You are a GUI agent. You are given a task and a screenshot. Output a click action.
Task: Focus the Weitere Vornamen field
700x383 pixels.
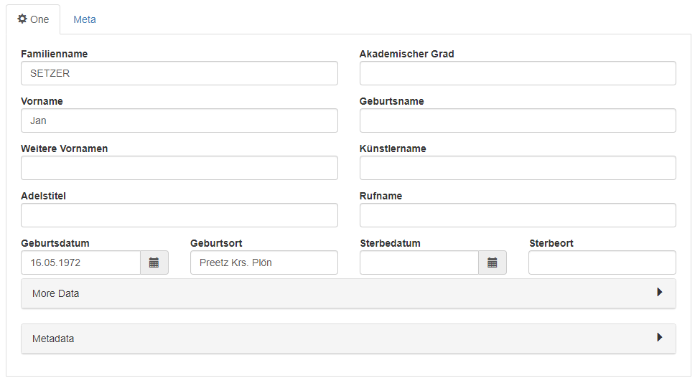179,168
